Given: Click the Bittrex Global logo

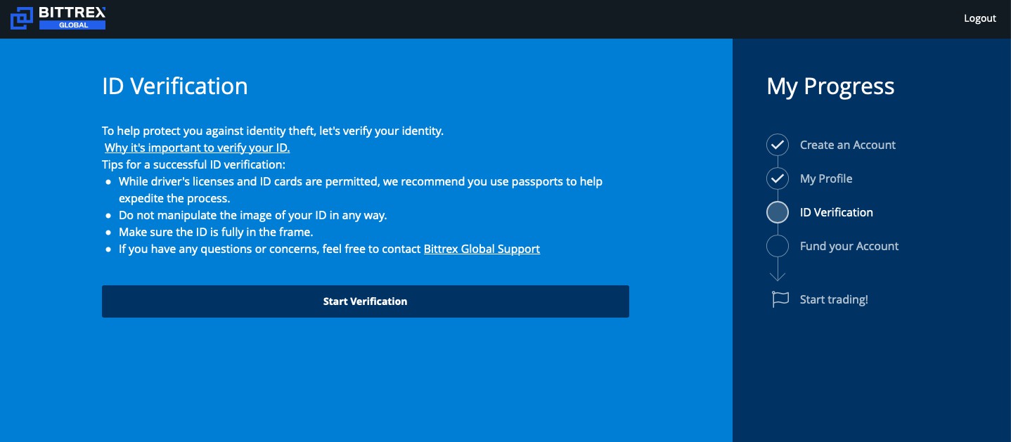Looking at the screenshot, I should [x=58, y=18].
